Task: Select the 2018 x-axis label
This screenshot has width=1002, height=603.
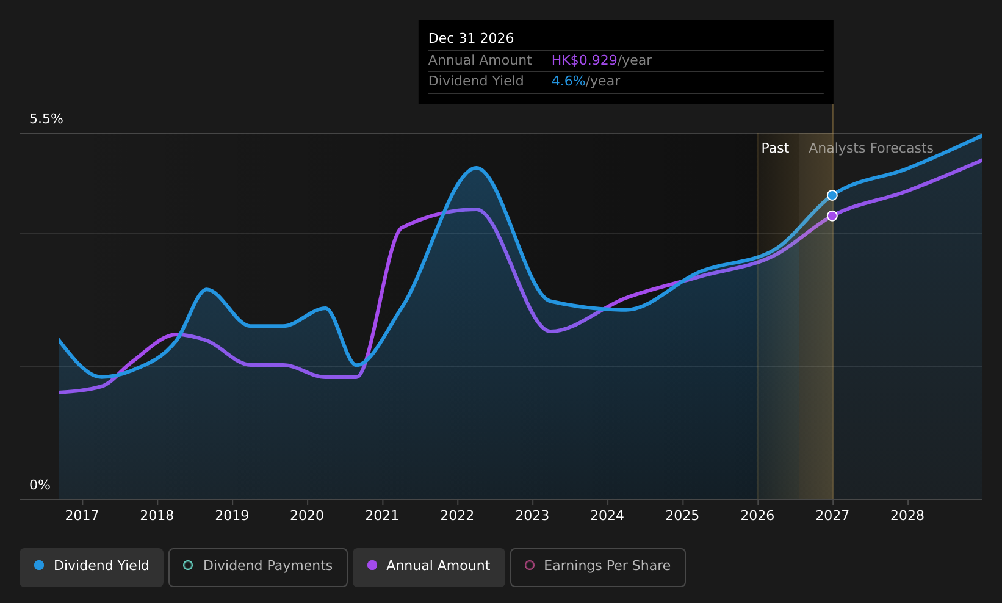Action: click(x=157, y=516)
